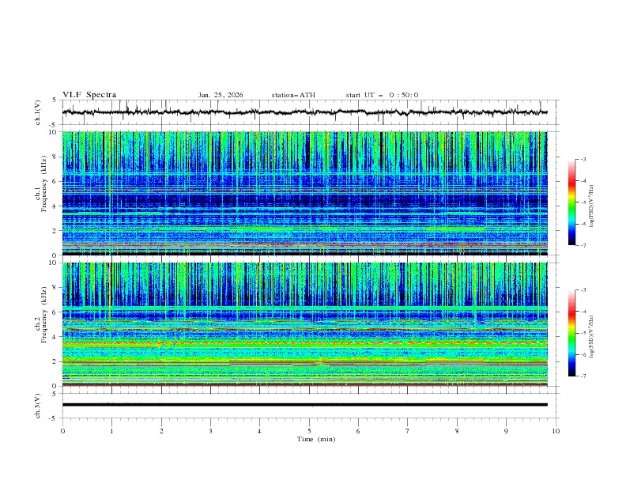Click the ch.3(V) axis label
The width and height of the screenshot is (626, 484).
coord(39,405)
